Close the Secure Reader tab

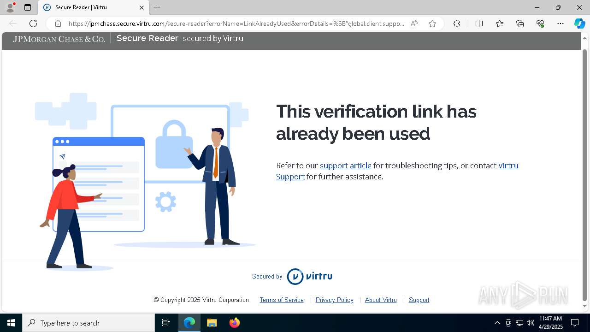(142, 7)
